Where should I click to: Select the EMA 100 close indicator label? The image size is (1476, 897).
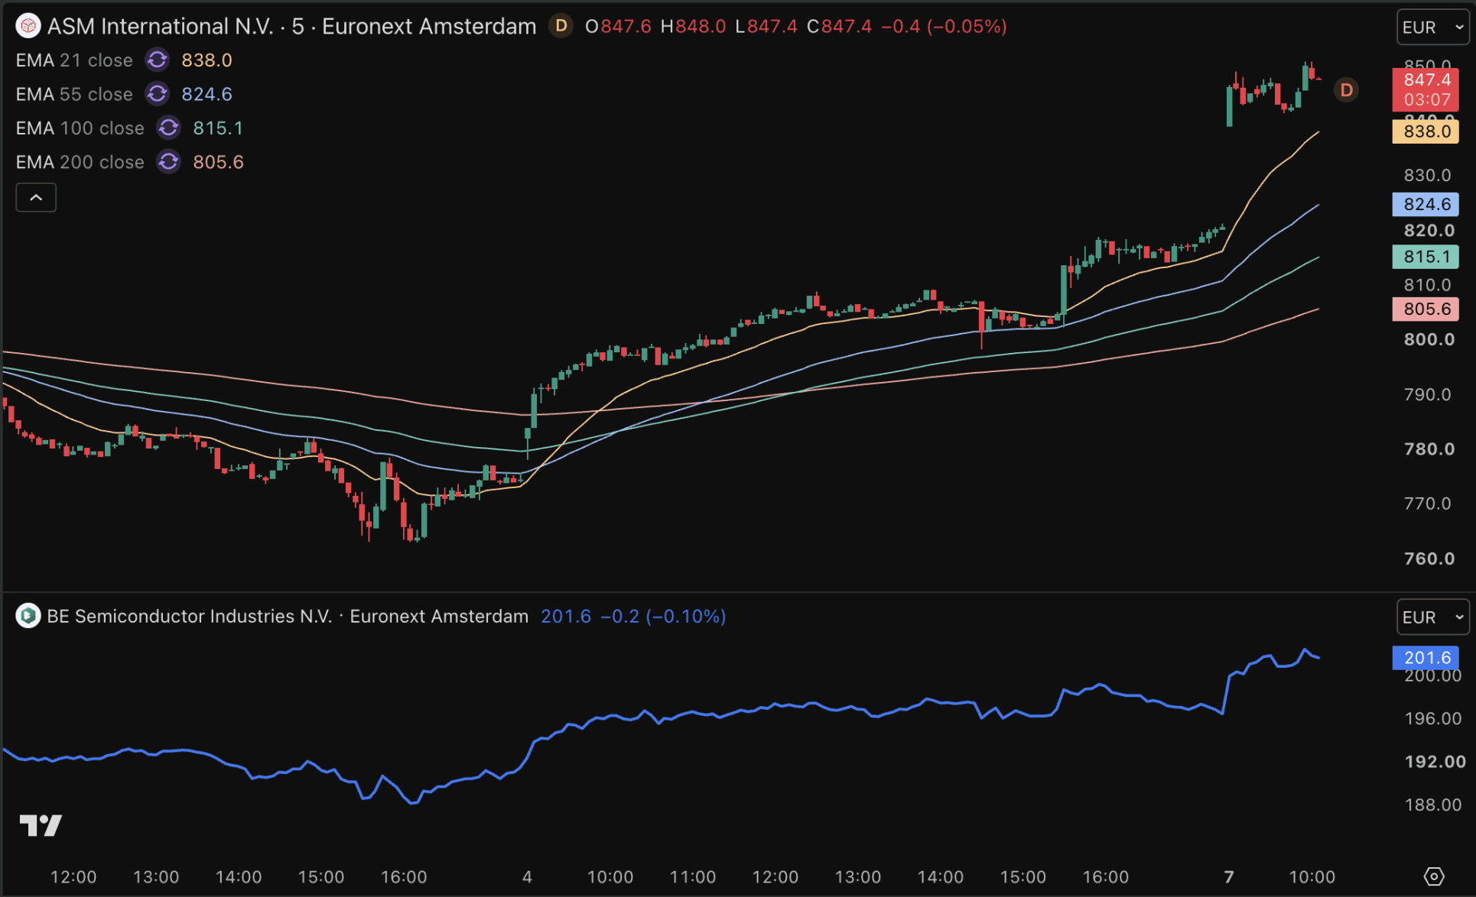coord(80,128)
